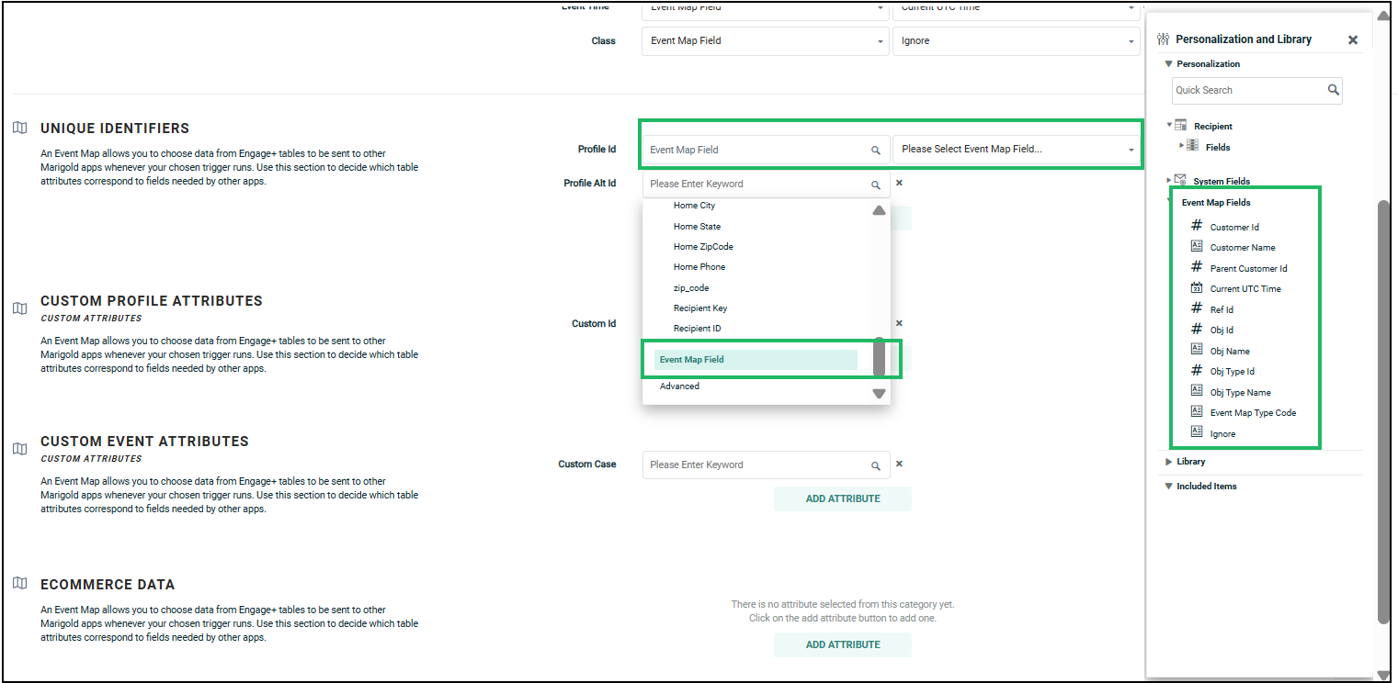Click the Current UTC Time calendar icon
The height and width of the screenshot is (683, 1398).
[1196, 288]
